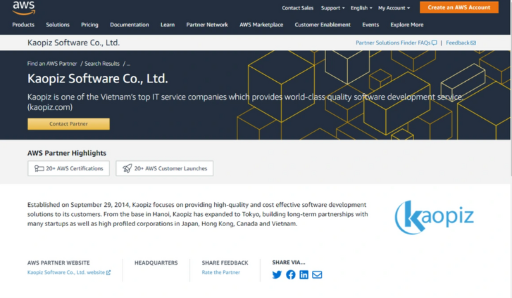The width and height of the screenshot is (512, 298).
Task: Click the Customer Launches rocket icon
Action: click(127, 168)
